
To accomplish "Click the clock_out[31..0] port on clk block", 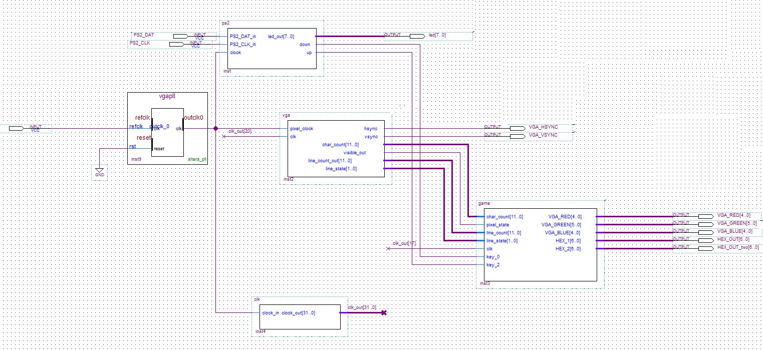I will (x=298, y=313).
